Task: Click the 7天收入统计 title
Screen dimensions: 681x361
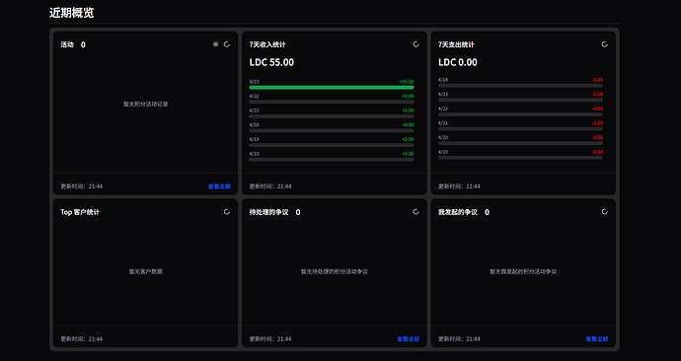Action: click(267, 44)
